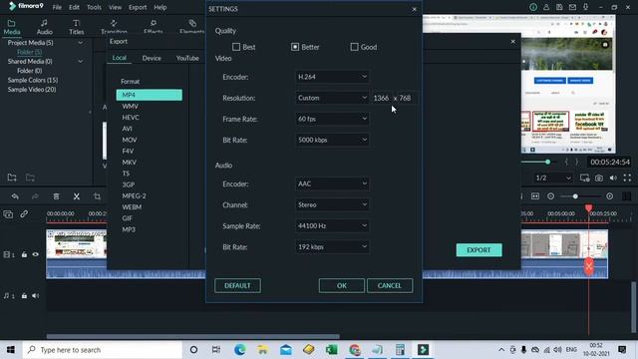Open the video Bit Rate 5000 kbps dropdown
Screen dimensions: 638x359
tap(332, 140)
